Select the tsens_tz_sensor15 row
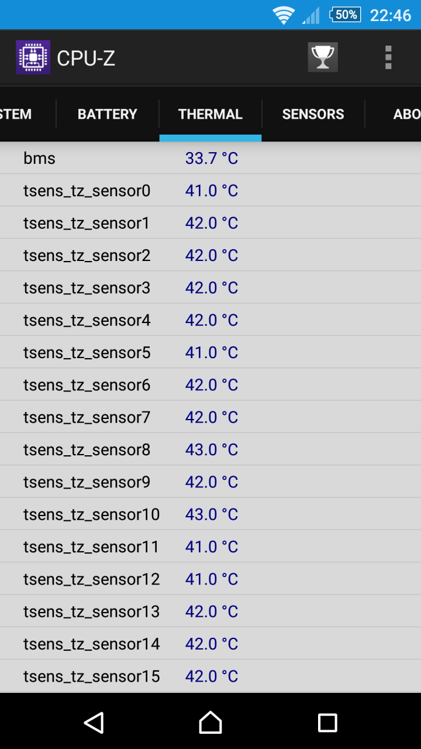 coord(210,676)
